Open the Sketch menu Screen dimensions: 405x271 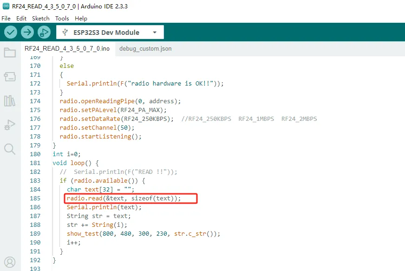[40, 19]
